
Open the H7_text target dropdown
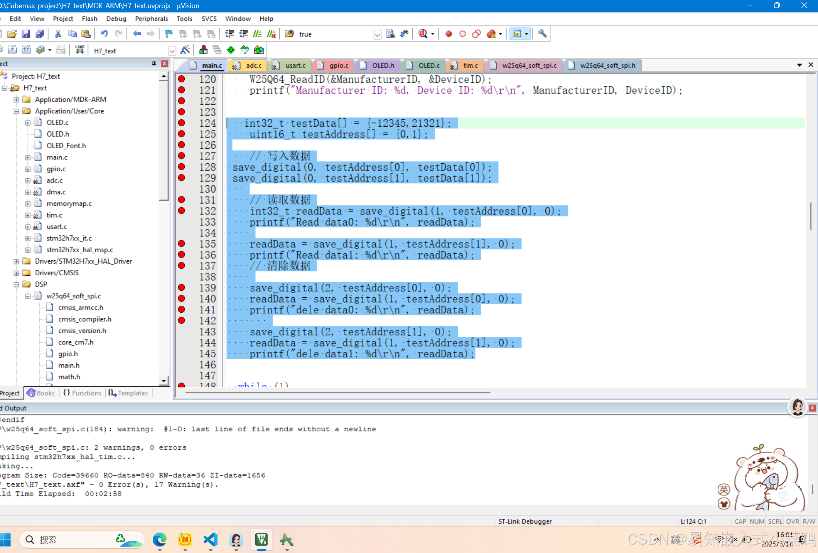click(172, 51)
